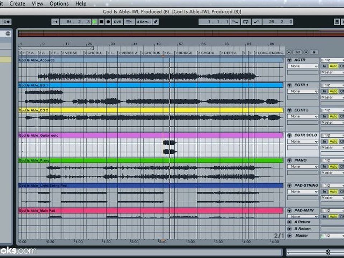Open the Create menu

point(17,4)
